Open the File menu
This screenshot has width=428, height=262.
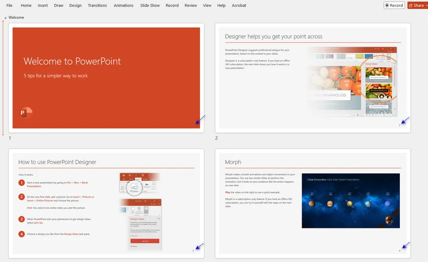tap(9, 6)
